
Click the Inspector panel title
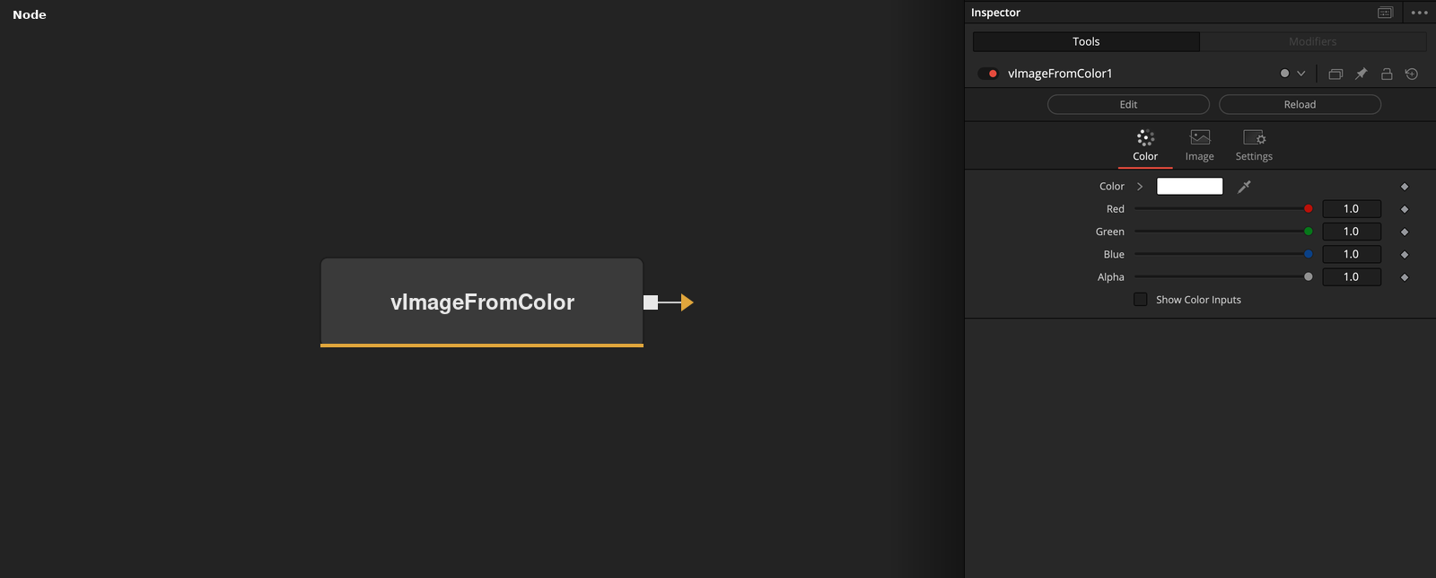pos(995,13)
